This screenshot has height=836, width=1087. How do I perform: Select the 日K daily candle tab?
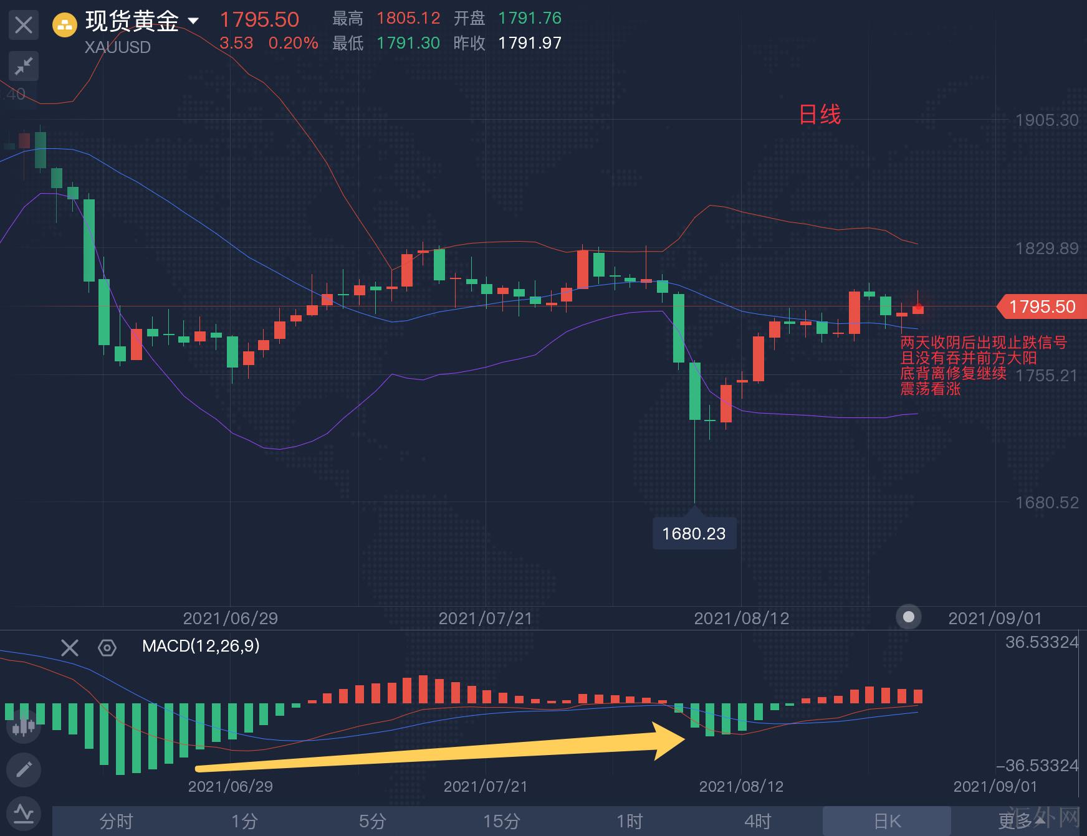(887, 821)
